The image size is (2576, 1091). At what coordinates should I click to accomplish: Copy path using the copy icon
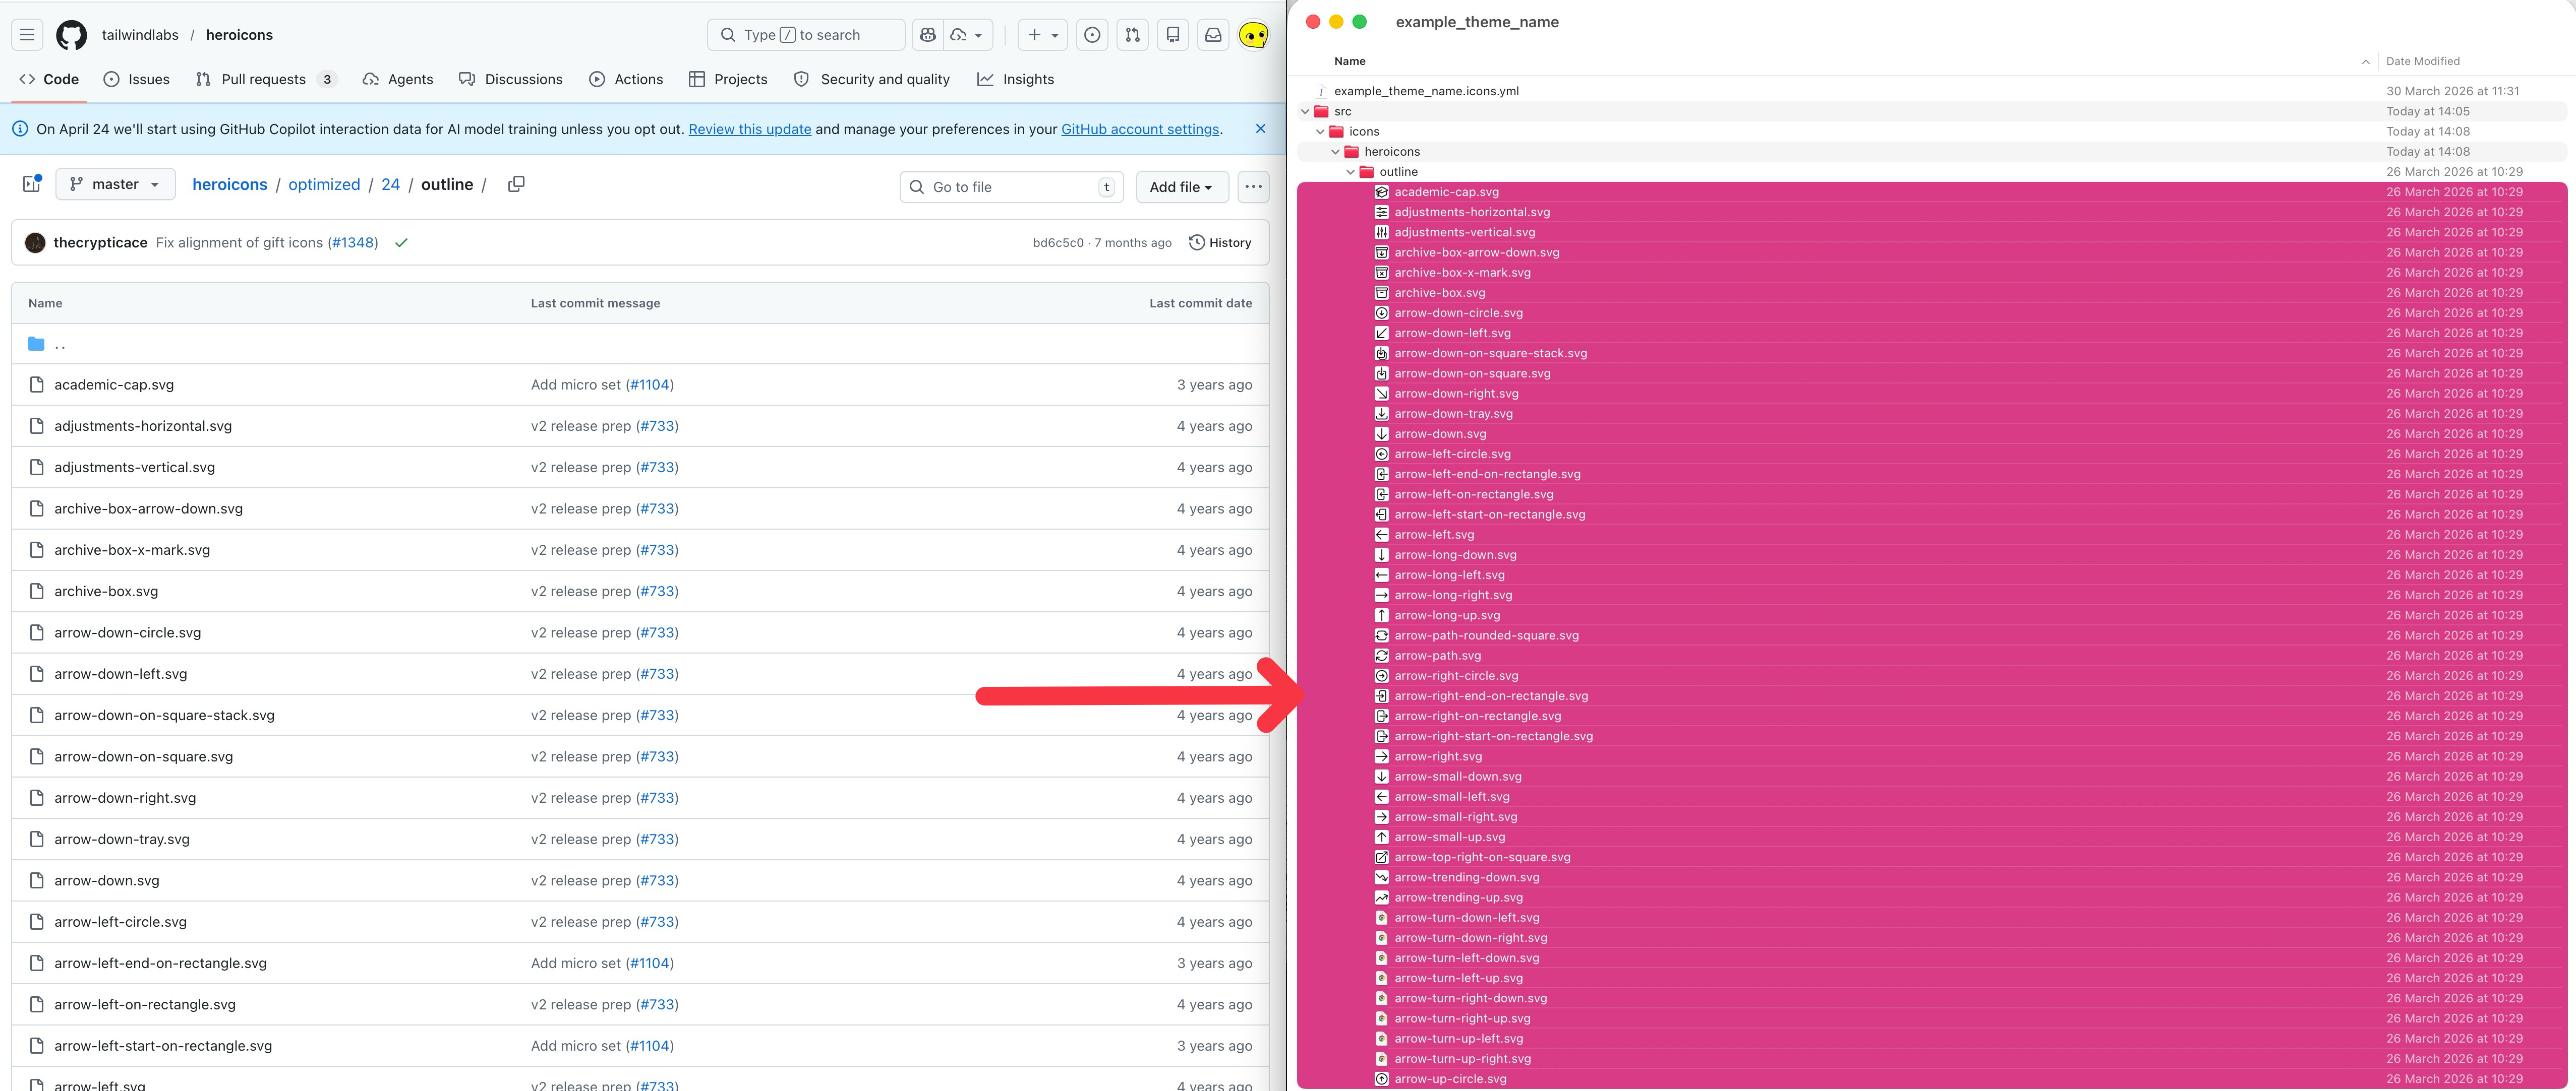point(516,185)
